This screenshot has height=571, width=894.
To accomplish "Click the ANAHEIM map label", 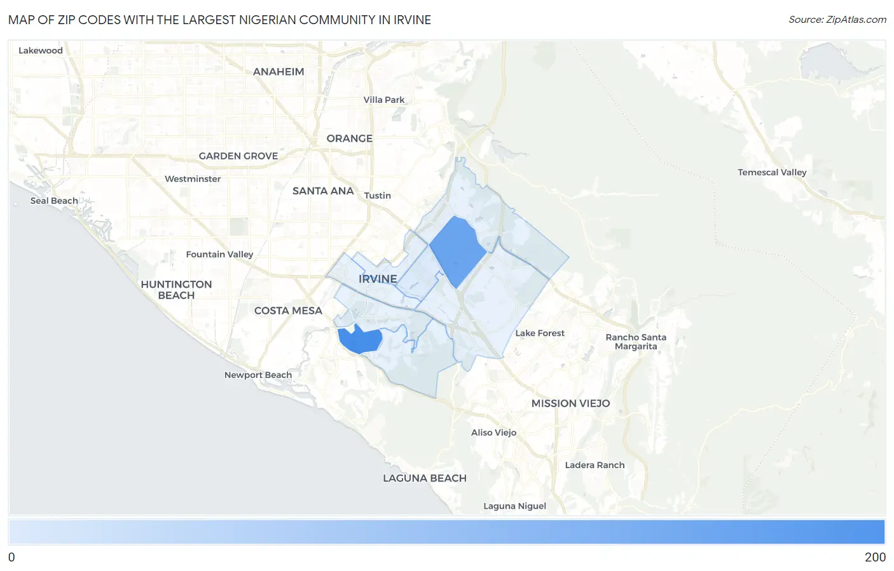I will point(279,72).
